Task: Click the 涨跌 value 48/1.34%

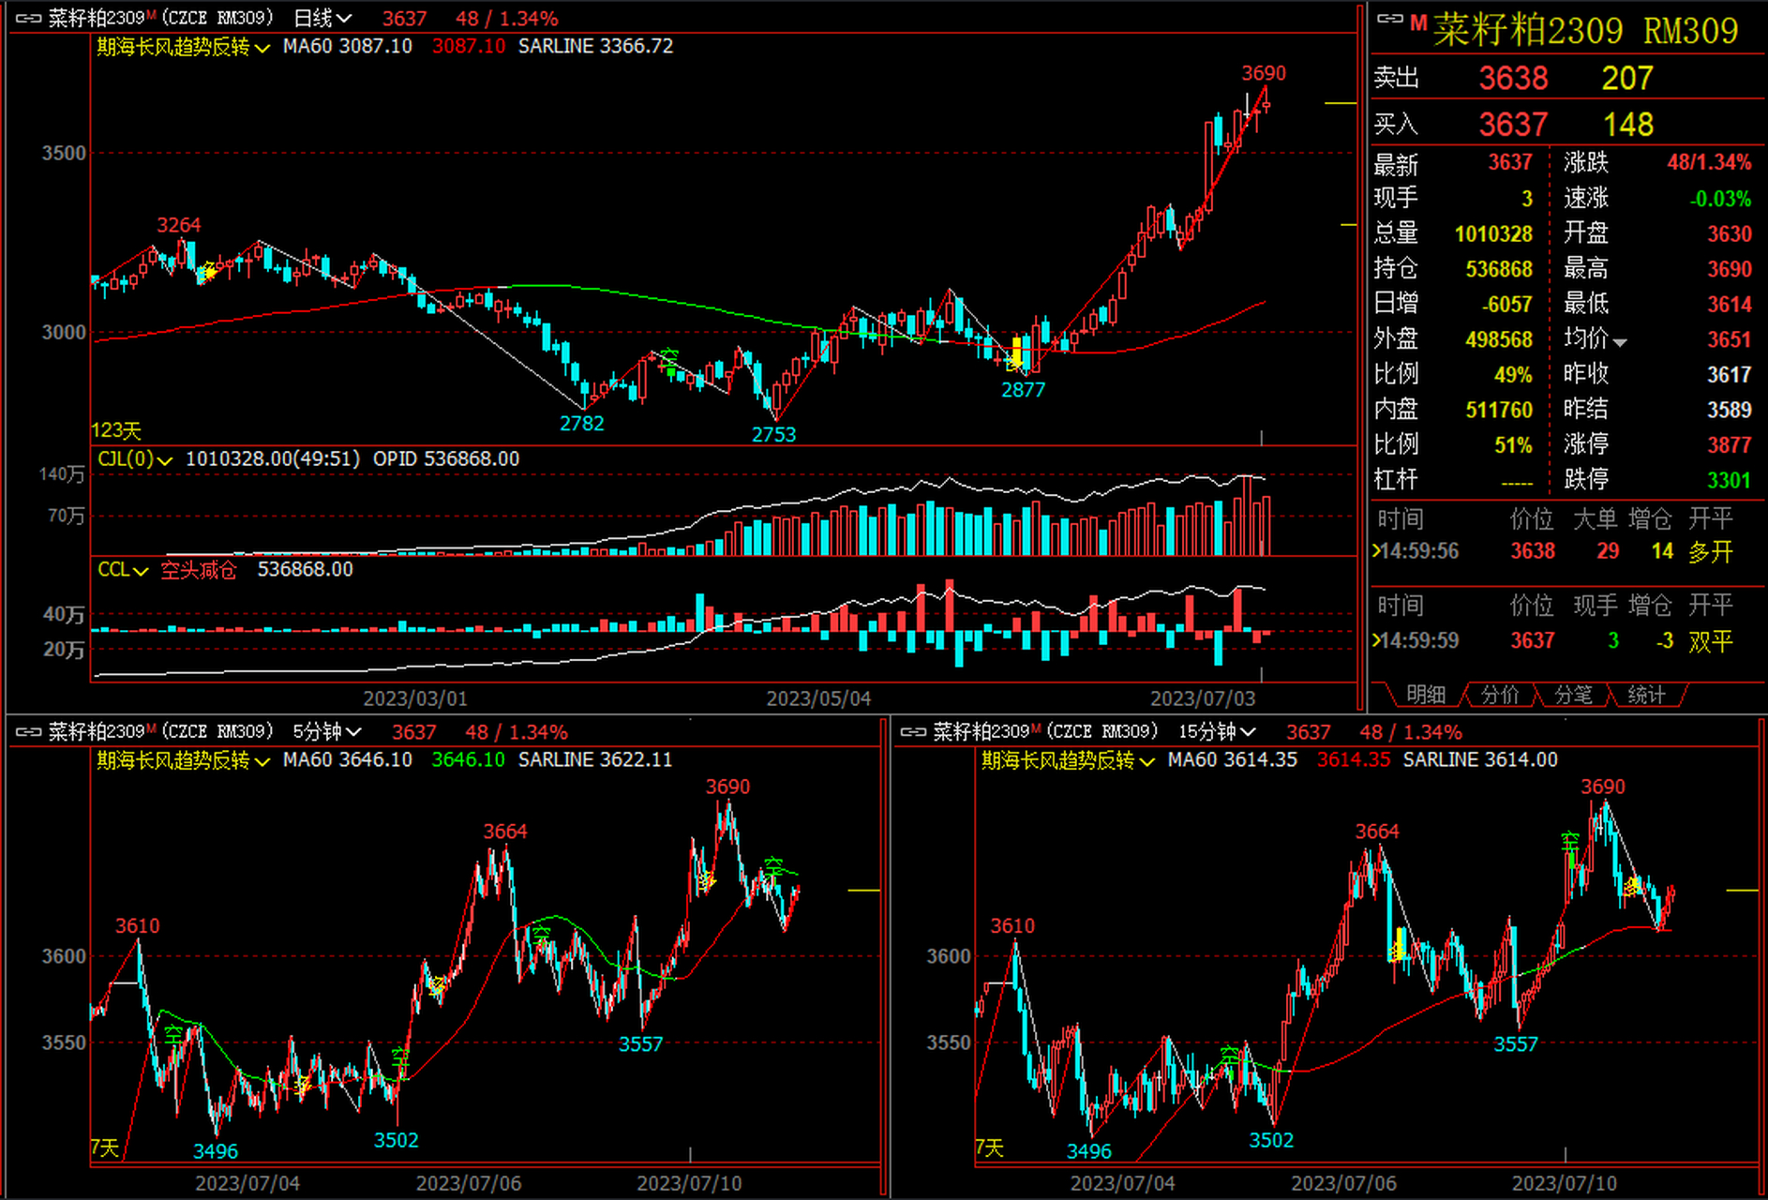Action: (1709, 163)
